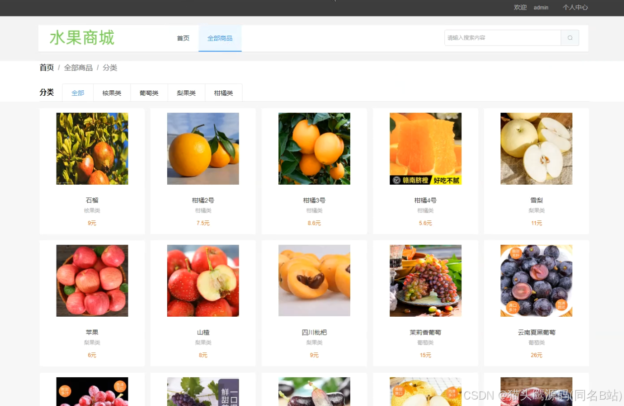Click the 柑橘3号 product name
Viewport: 624px width, 406px height.
(314, 201)
